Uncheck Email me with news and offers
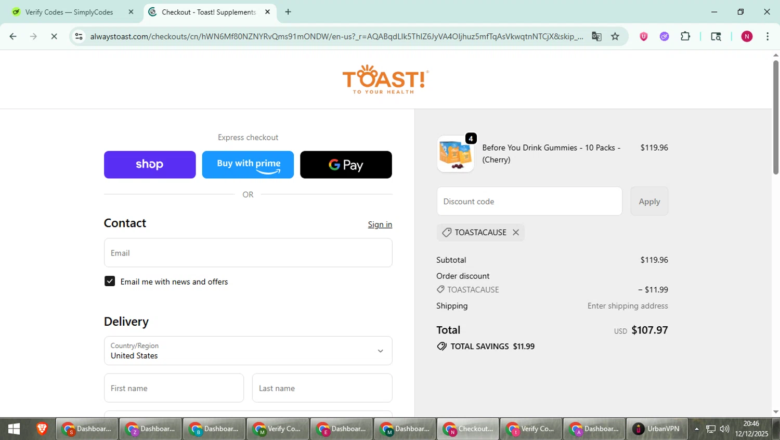 (x=110, y=281)
